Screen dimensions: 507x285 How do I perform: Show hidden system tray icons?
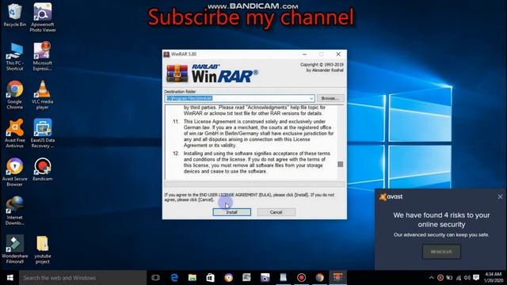click(431, 278)
